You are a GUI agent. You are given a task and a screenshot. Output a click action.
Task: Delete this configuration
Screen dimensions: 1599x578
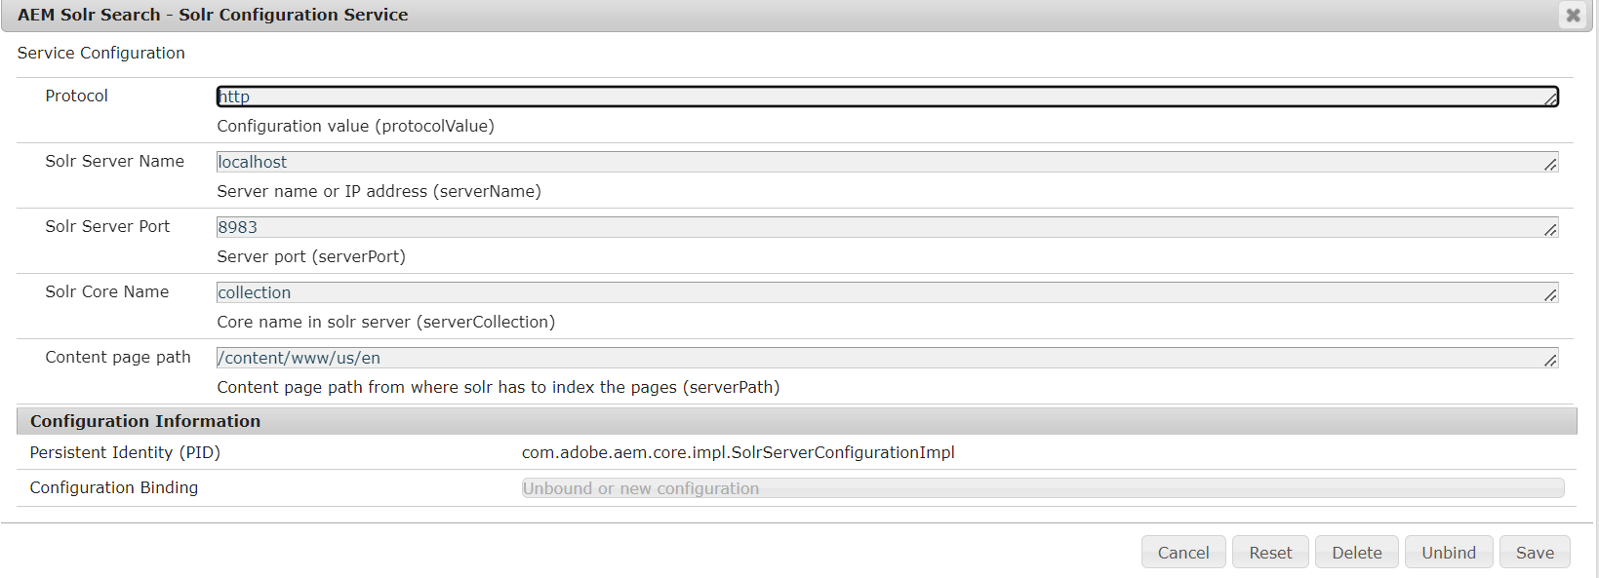(x=1357, y=553)
